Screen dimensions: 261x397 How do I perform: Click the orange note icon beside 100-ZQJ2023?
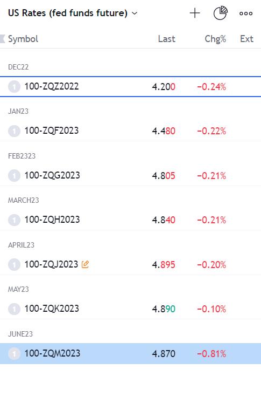point(85,264)
